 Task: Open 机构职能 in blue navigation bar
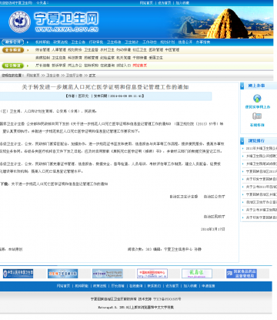coord(42,42)
